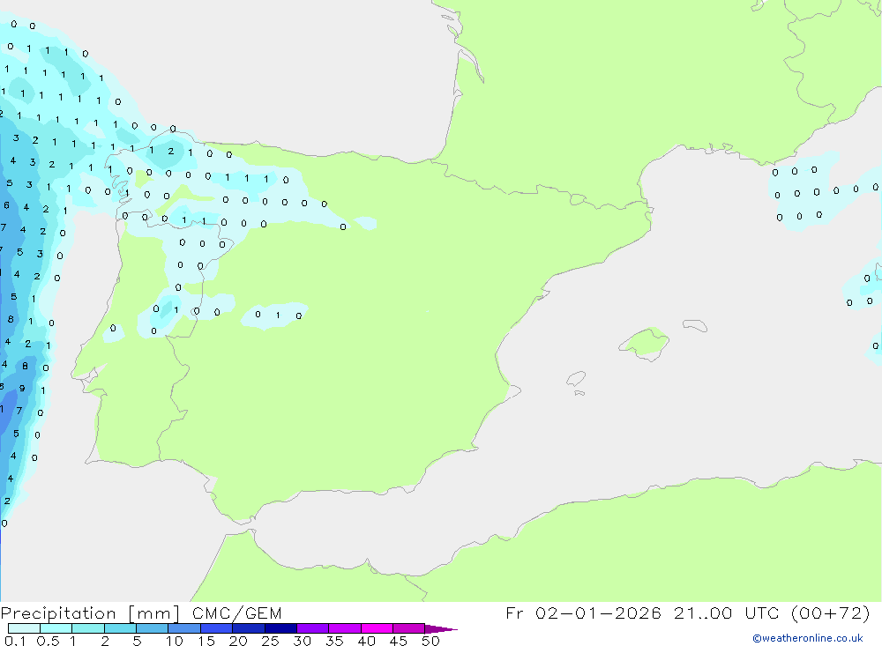Viewport: 882px width, 646px height.
Task: Click the 0.5–1 mm light cyan legend swatch
Action: [x=56, y=628]
